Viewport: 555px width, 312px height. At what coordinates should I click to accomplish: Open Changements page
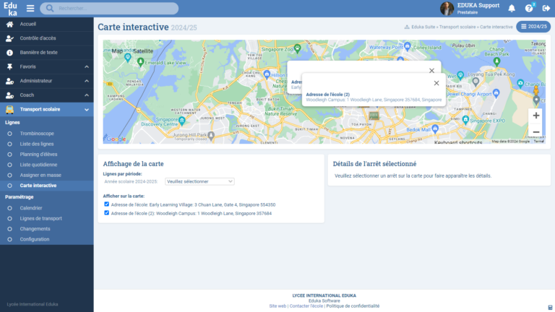coord(35,229)
